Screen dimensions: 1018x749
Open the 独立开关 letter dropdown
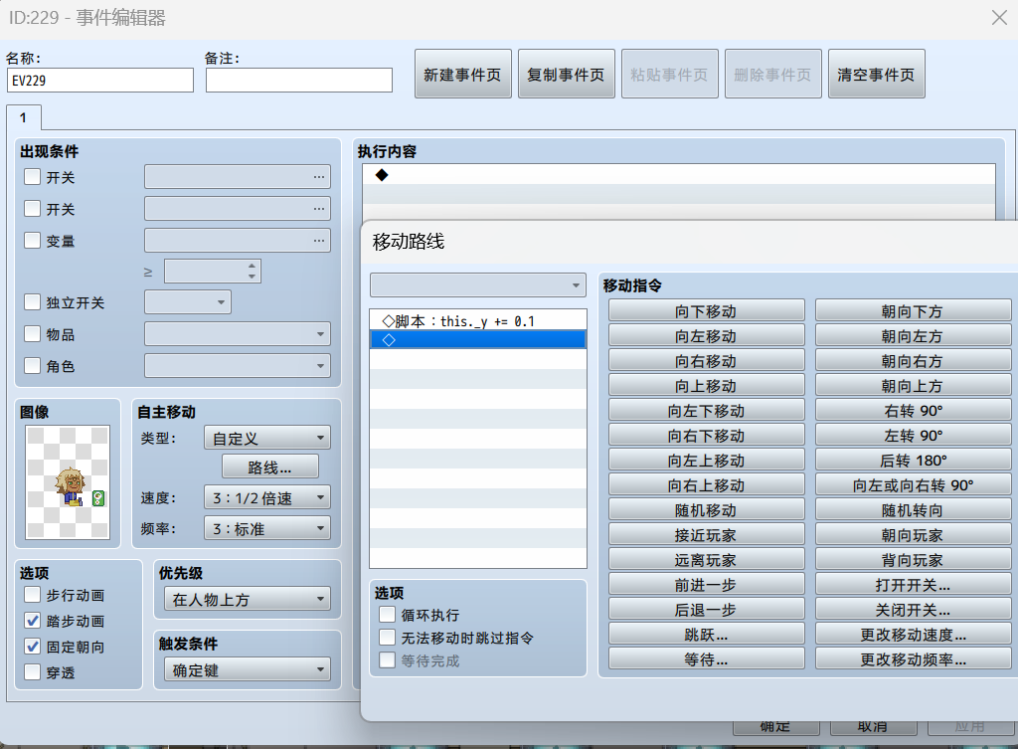click(188, 302)
